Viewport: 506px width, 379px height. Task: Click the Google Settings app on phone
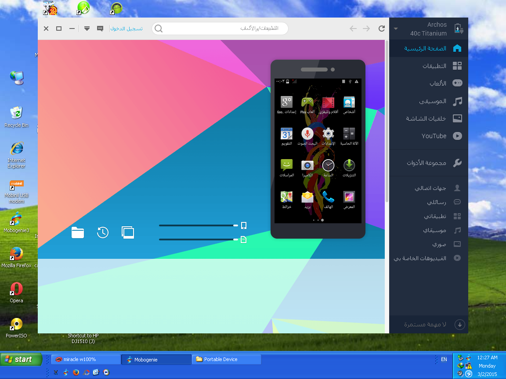pyautogui.click(x=286, y=105)
